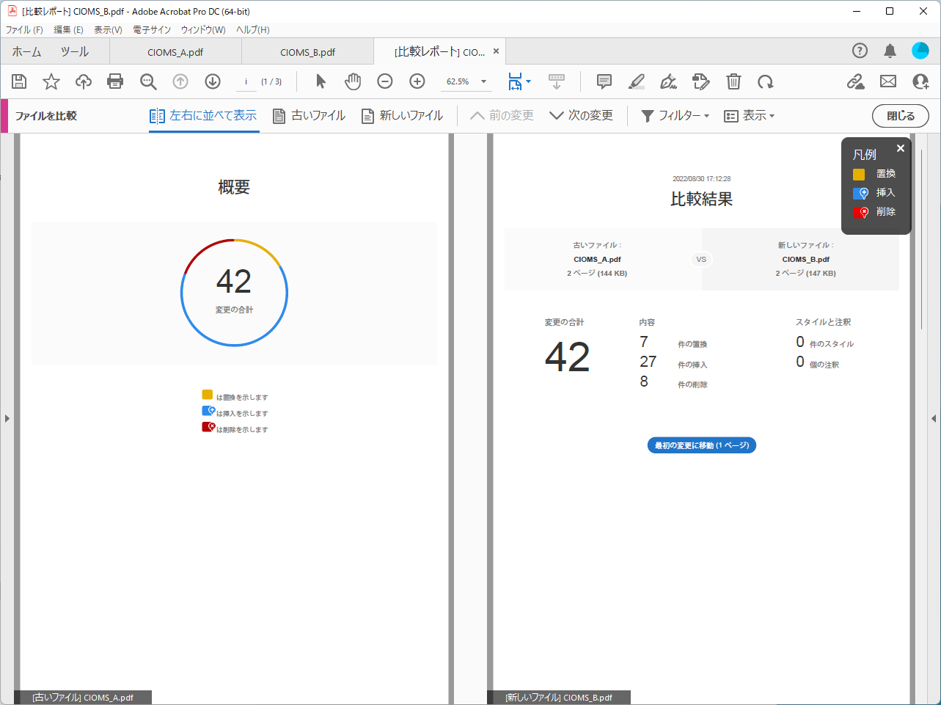
Task: Select the Hand pan tool
Action: pyautogui.click(x=353, y=81)
